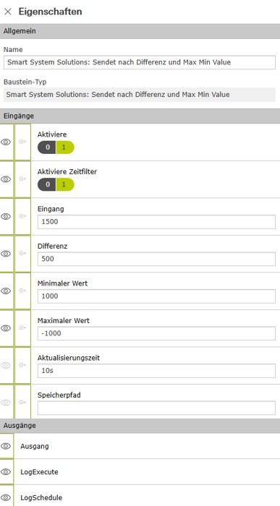Image resolution: width=280 pixels, height=506 pixels.
Task: Click the connection icon beside Minimaler Wert
Action: tap(22, 291)
